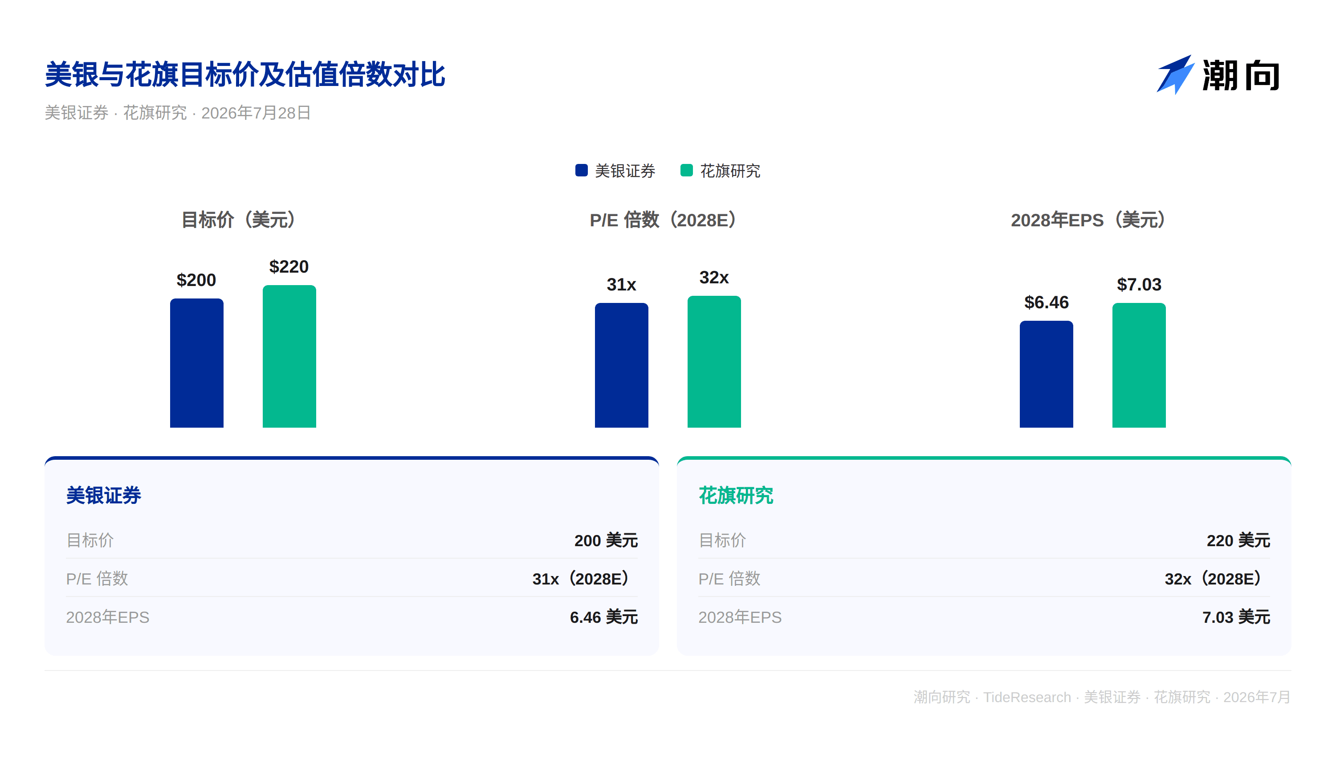
Task: Click P/E 倍数 label in 花旗研究 card
Action: pyautogui.click(x=729, y=578)
